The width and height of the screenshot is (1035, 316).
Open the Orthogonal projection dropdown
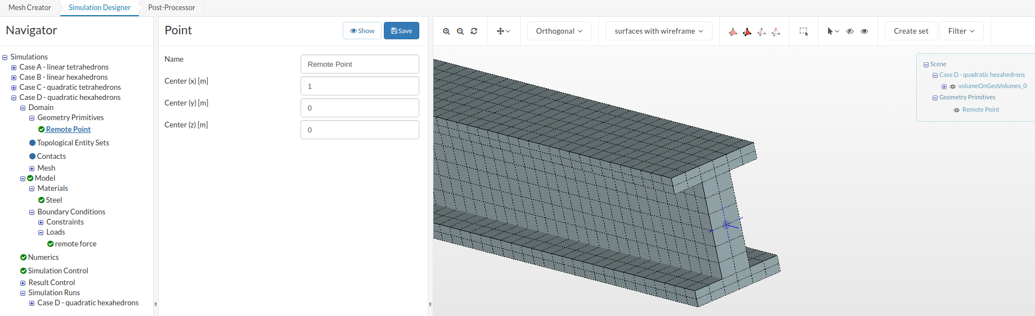[x=559, y=31]
